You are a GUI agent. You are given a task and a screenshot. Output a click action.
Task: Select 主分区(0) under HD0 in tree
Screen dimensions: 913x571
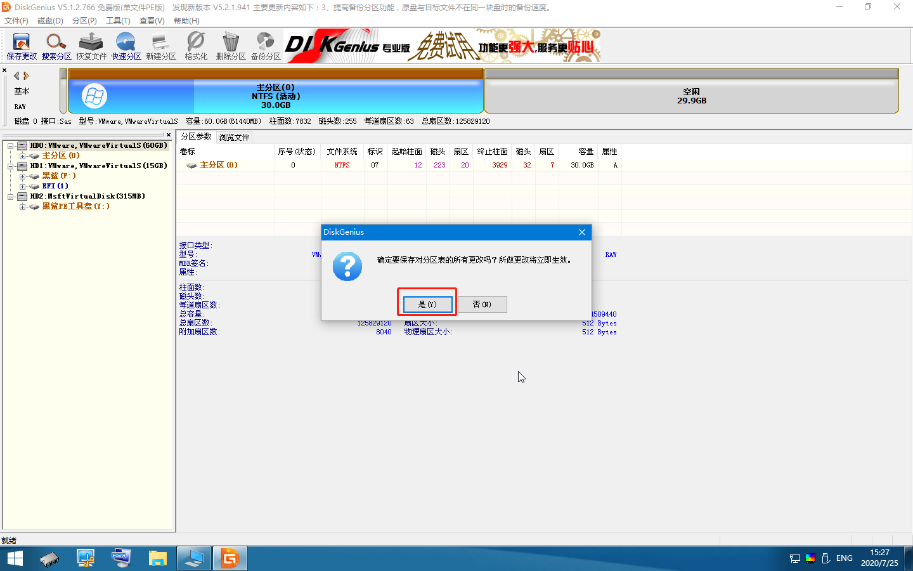coord(61,155)
